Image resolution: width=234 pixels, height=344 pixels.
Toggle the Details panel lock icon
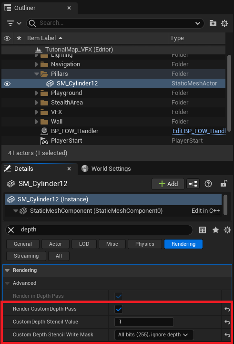[x=224, y=184]
